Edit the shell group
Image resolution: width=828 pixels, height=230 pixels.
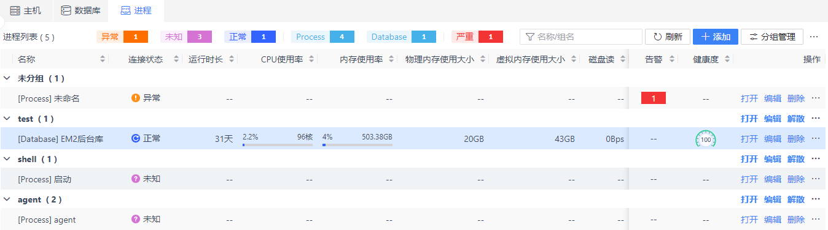[x=773, y=159]
